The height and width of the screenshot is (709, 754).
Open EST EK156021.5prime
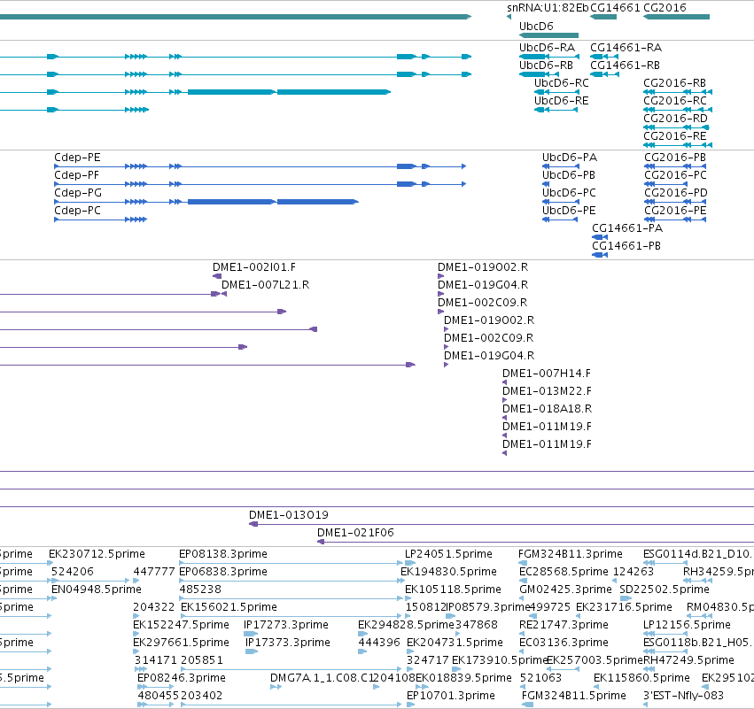pos(229,607)
